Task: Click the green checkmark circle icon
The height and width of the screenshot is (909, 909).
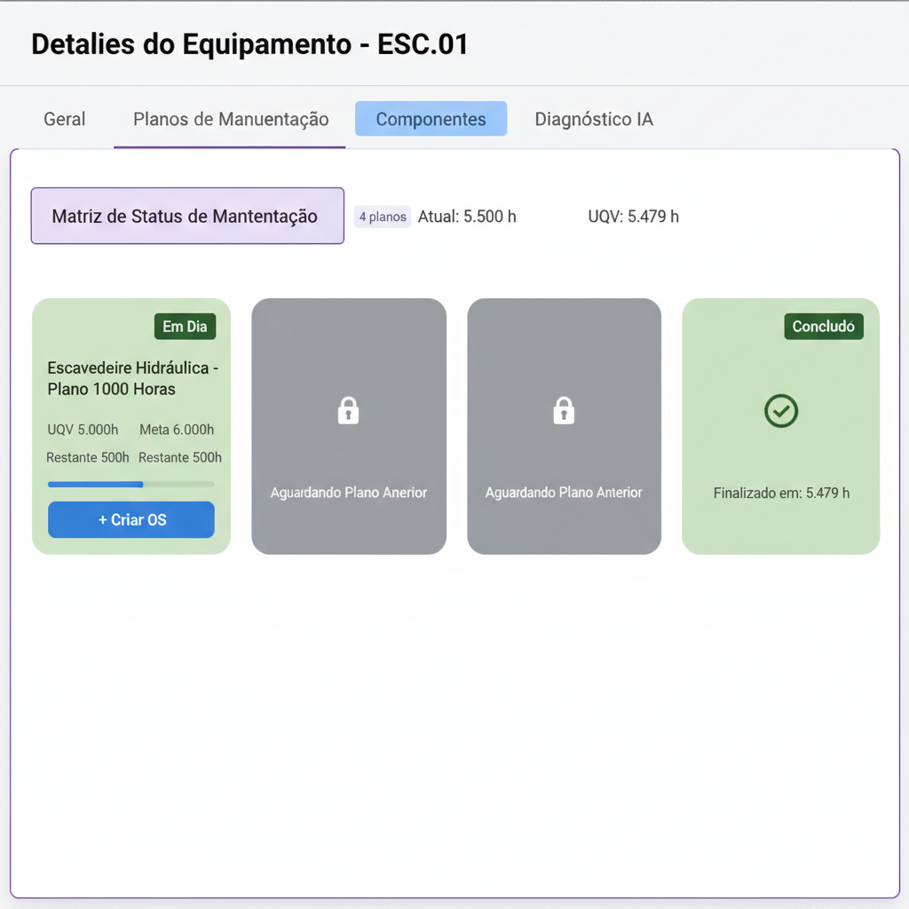Action: point(781,411)
